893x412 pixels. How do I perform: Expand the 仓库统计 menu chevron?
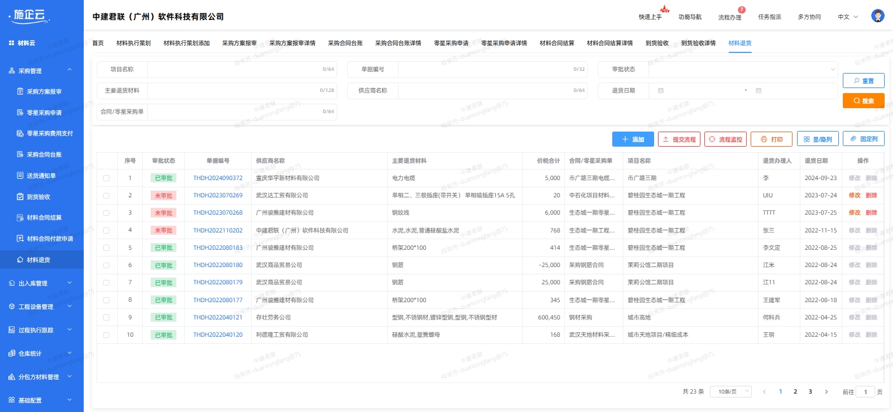pos(70,353)
